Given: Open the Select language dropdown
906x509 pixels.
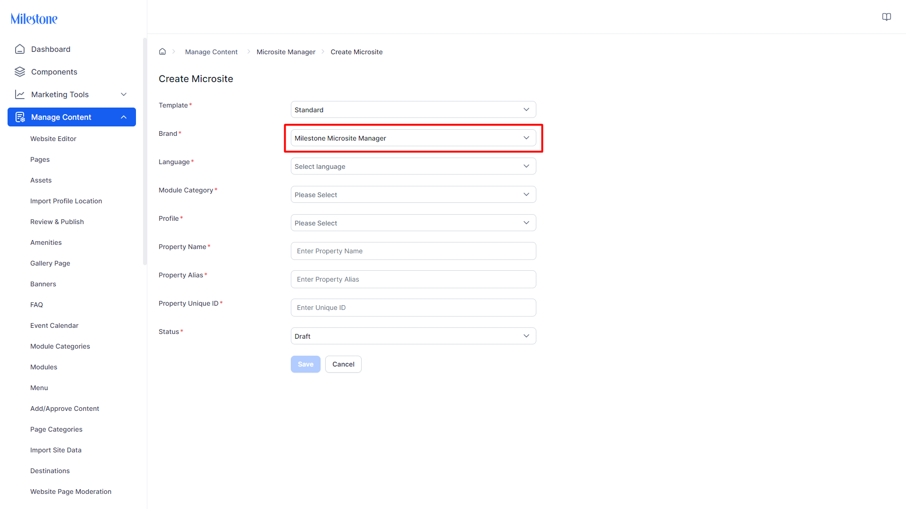Looking at the screenshot, I should (x=414, y=166).
